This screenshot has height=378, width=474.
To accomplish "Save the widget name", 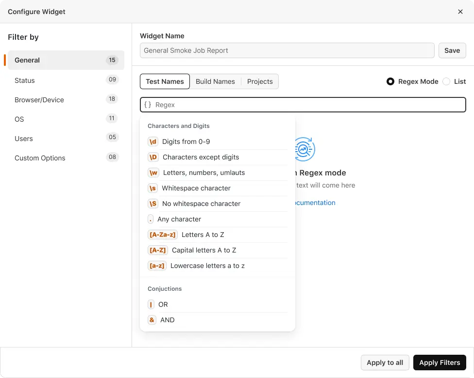I will [452, 50].
